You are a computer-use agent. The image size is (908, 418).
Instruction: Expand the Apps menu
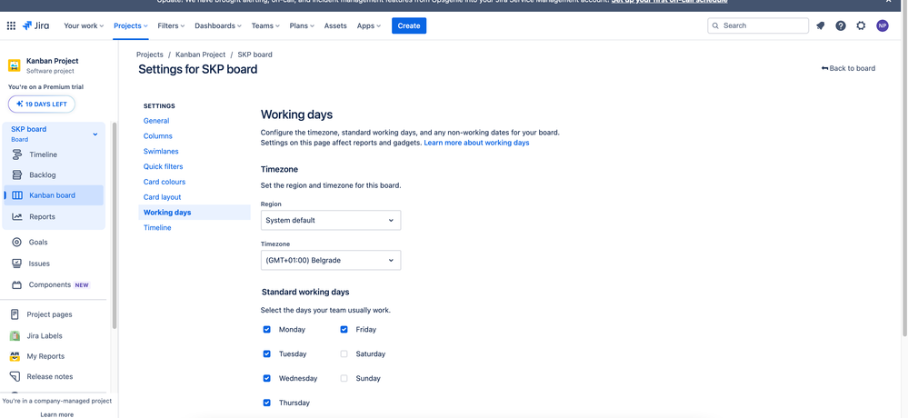[x=369, y=25]
